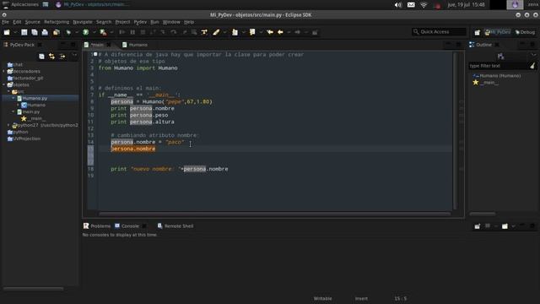This screenshot has height=304, width=540.
Task: Open the Pydev menu
Action: pyautogui.click(x=140, y=22)
